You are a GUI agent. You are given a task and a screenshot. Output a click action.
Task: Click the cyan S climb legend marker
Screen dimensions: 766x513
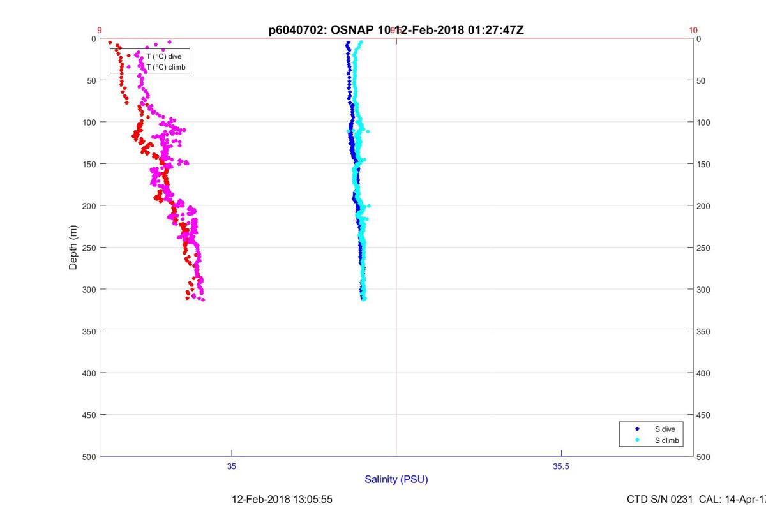point(638,440)
